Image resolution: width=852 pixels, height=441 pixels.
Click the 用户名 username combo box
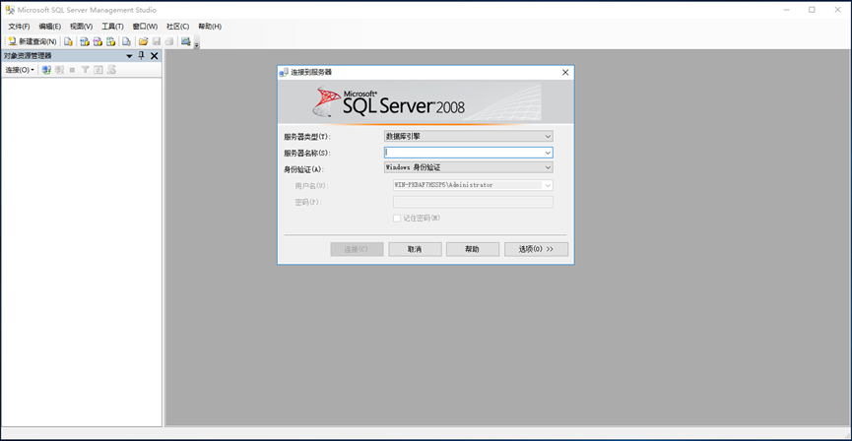pos(473,185)
